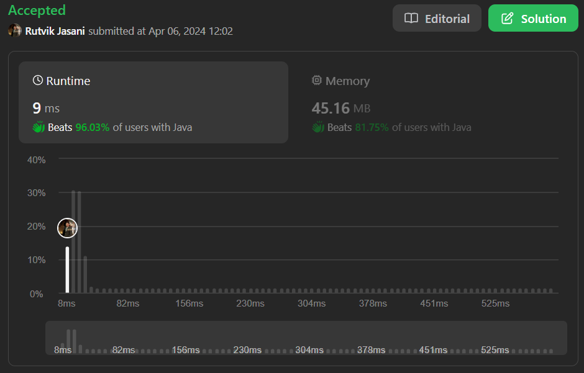Click the green Solution button
This screenshot has height=373, width=584.
click(x=533, y=18)
